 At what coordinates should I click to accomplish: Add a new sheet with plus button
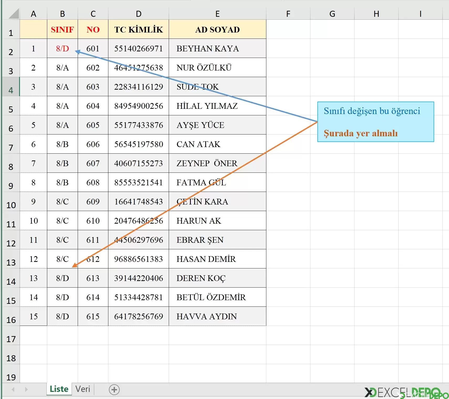click(x=114, y=390)
